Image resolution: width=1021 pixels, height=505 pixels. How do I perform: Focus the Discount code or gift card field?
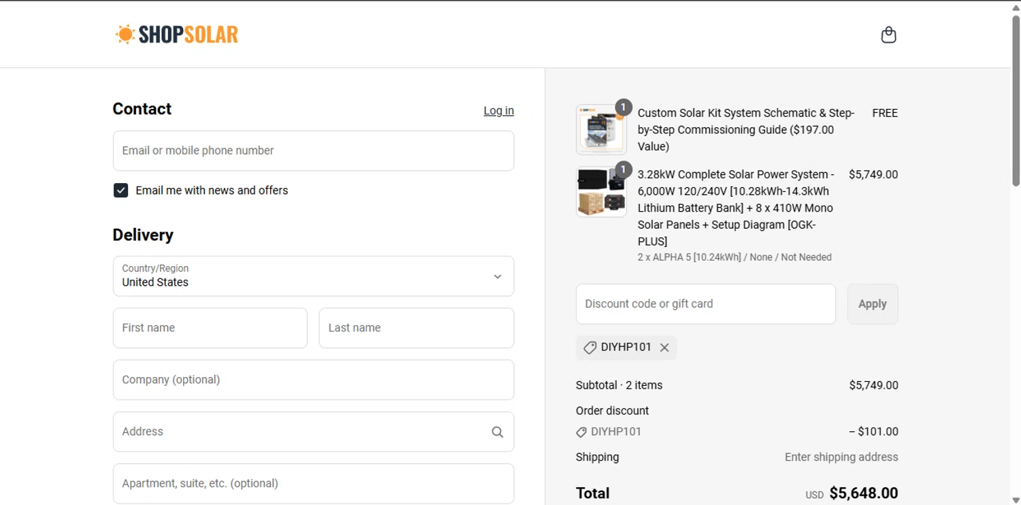click(706, 304)
